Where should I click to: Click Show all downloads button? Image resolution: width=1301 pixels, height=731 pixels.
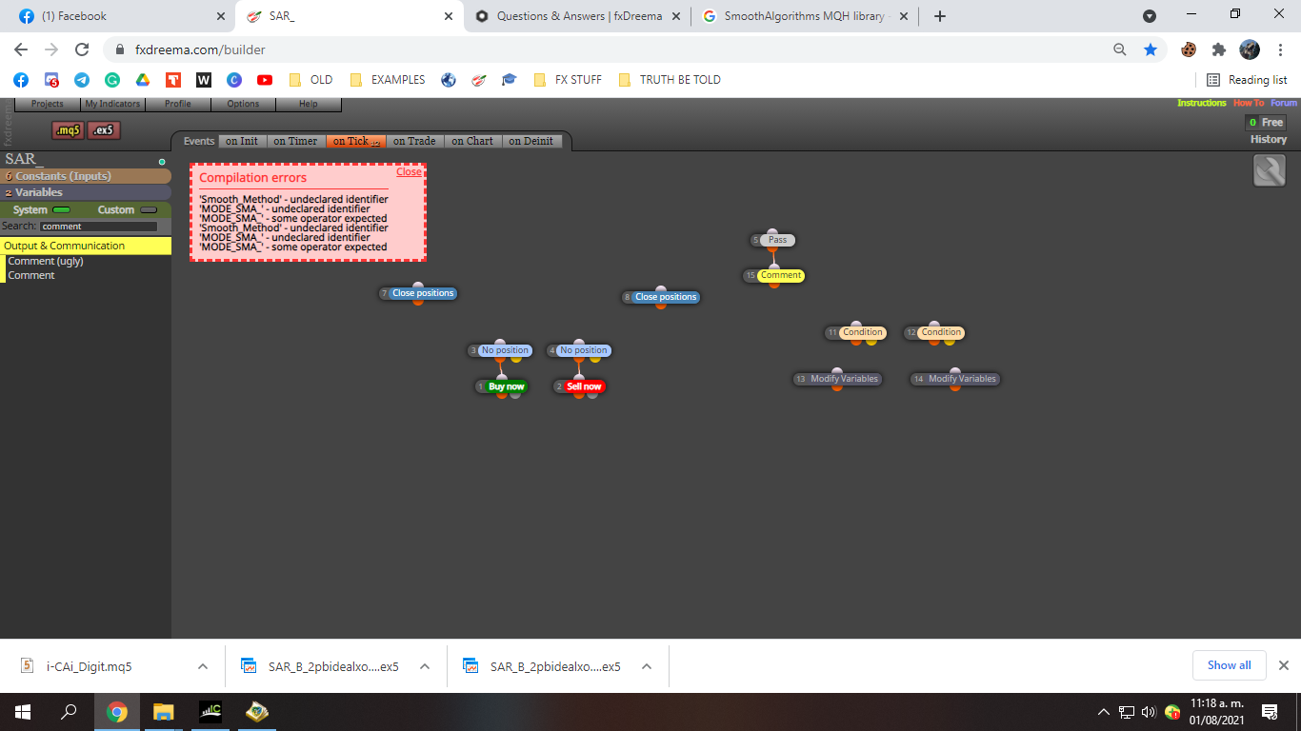pos(1230,665)
